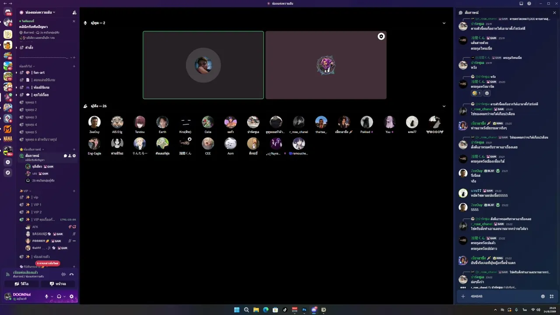Create channel in ห้องทั่วไป category
The width and height of the screenshot is (560, 315).
[74, 66]
